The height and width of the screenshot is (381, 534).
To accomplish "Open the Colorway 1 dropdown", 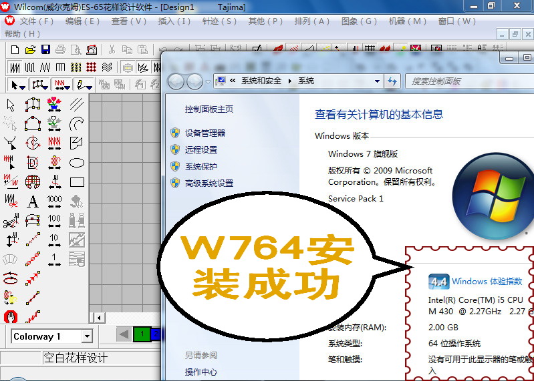I will click(x=87, y=336).
